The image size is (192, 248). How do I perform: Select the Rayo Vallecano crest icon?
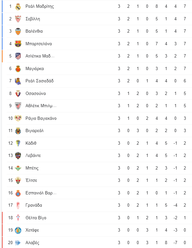pos(18,118)
